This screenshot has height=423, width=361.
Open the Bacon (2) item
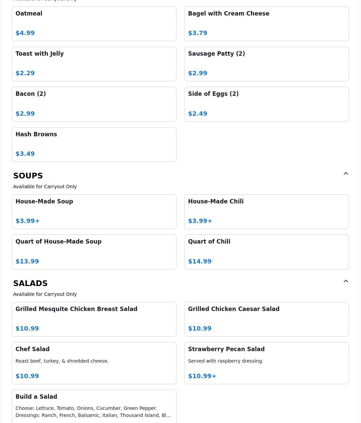(x=94, y=104)
